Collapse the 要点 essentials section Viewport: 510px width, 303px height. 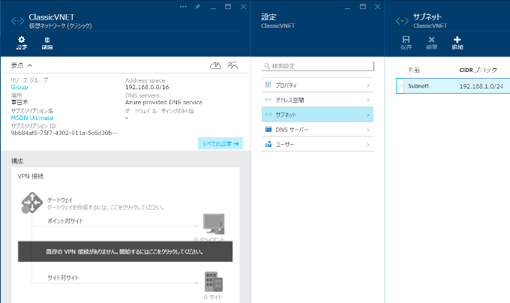[x=30, y=65]
